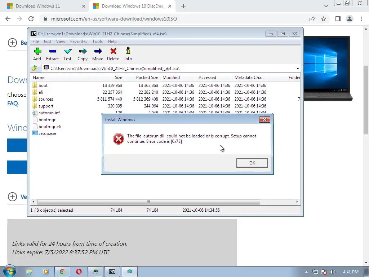369x277 pixels.
Task: Sort by Size column header
Action: [106, 78]
